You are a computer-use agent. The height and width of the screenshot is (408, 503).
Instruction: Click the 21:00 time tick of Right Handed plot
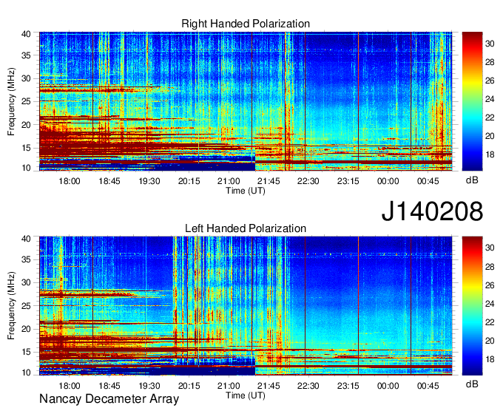[229, 181]
